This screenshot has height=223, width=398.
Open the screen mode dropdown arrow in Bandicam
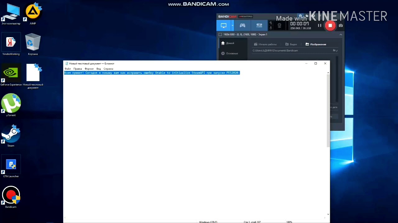(233, 25)
